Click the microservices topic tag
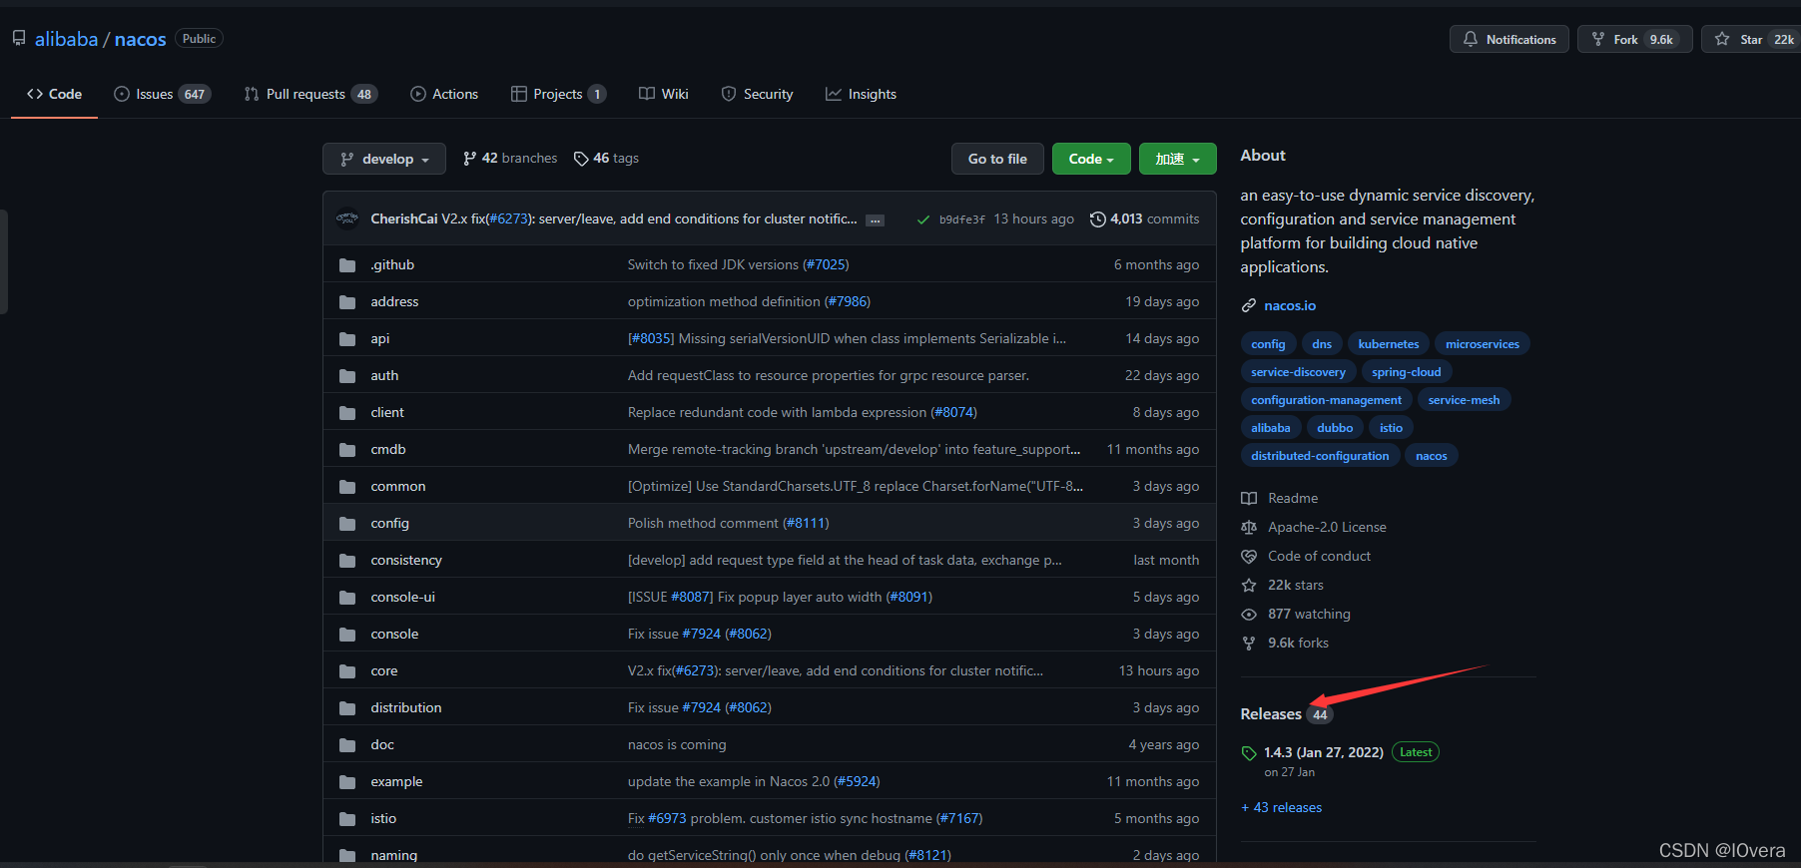 click(1482, 344)
